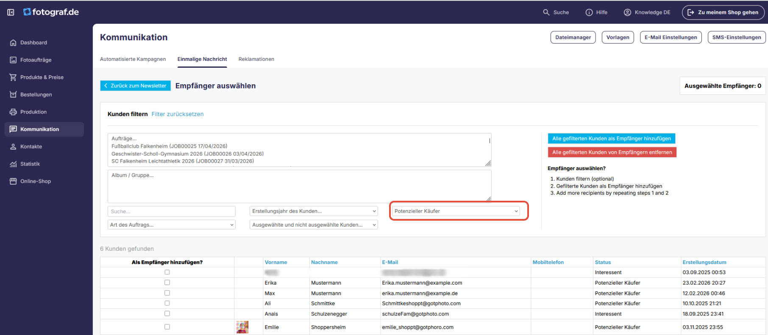The height and width of the screenshot is (335, 768).
Task: Click the Online-Shop storefront icon
Action: [x=13, y=181]
